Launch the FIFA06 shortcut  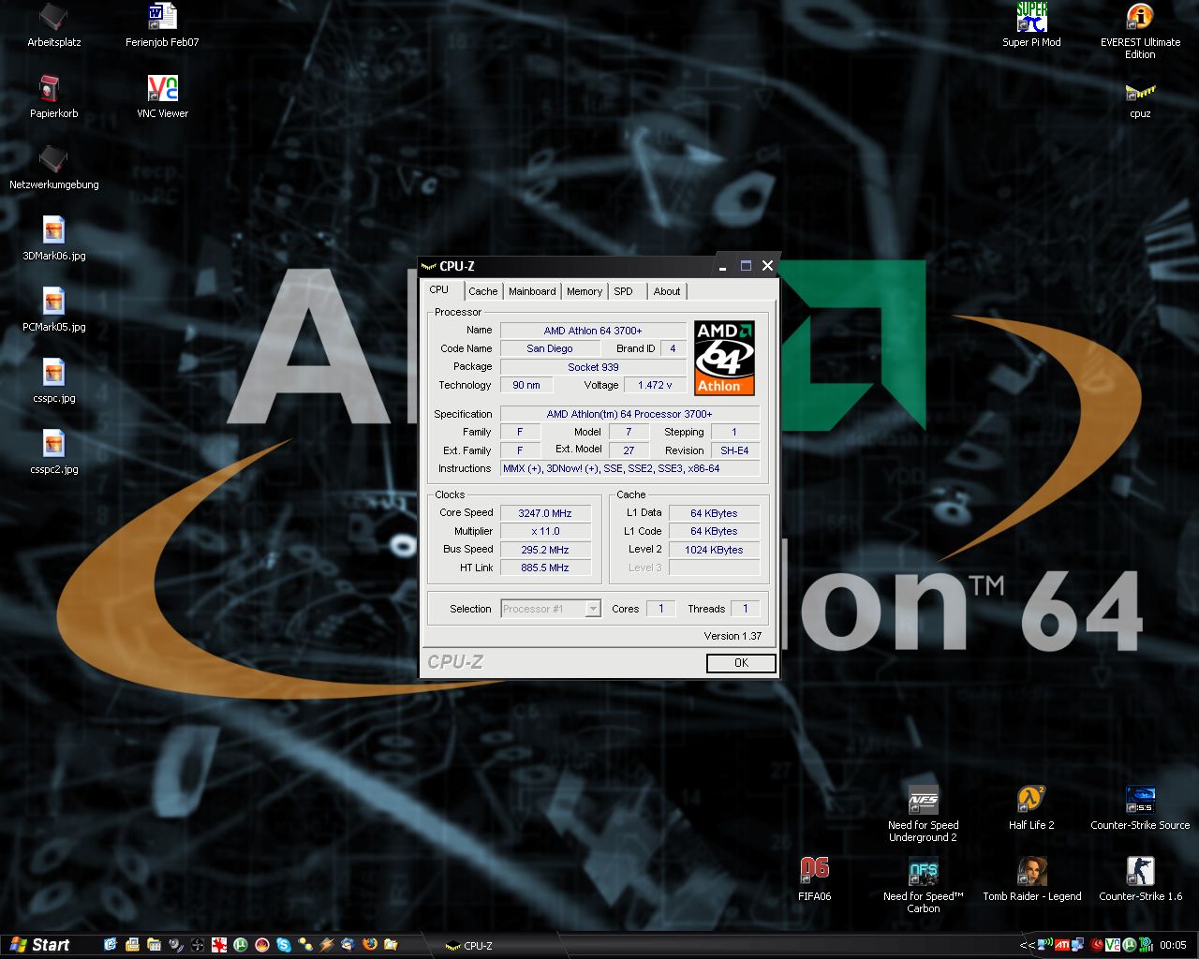click(x=814, y=878)
